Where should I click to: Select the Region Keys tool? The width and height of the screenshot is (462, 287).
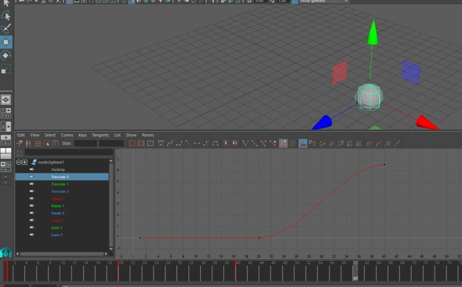click(x=47, y=143)
